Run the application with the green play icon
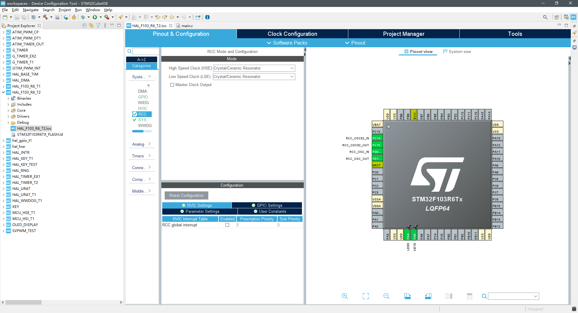Screen dimensions: 578x313 (95, 17)
